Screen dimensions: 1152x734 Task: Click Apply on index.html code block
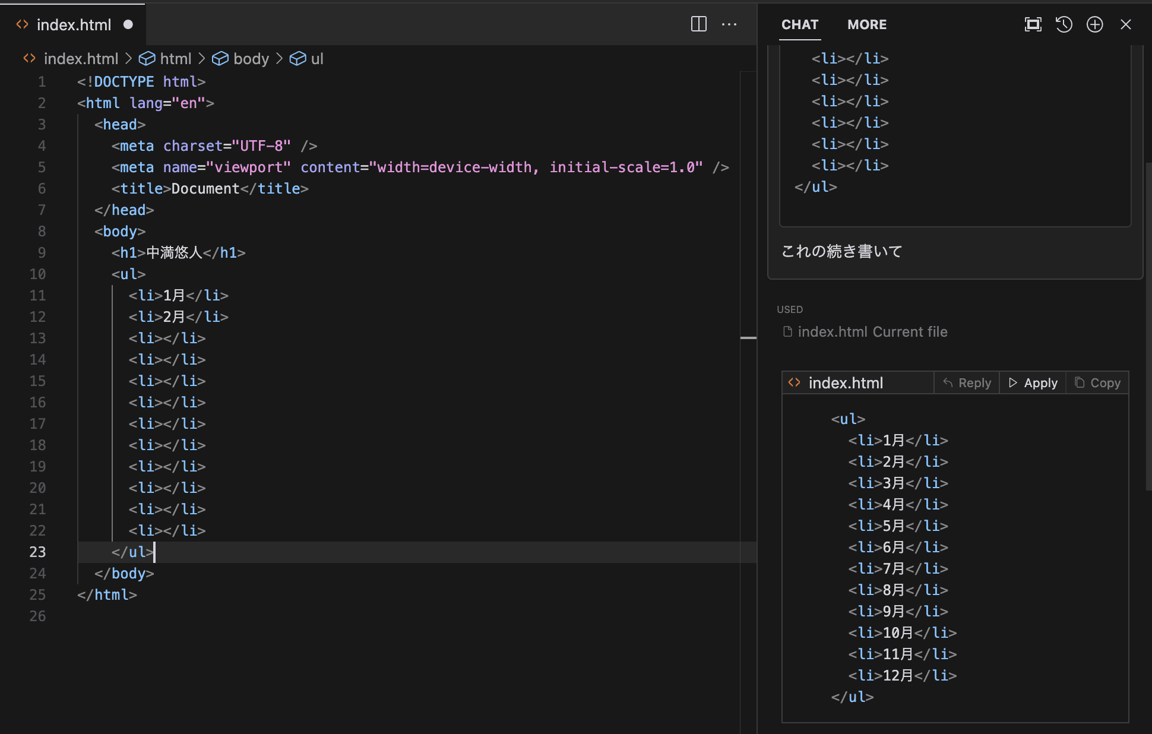(1033, 383)
